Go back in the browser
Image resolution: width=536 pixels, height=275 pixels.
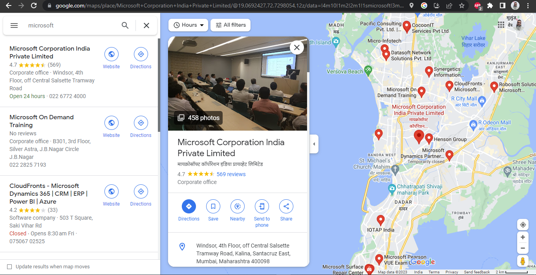tap(9, 6)
